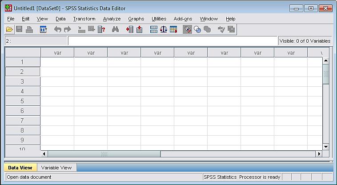Click the scroll up arrow of vertical scrollbar
The image size is (337, 185).
point(326,61)
